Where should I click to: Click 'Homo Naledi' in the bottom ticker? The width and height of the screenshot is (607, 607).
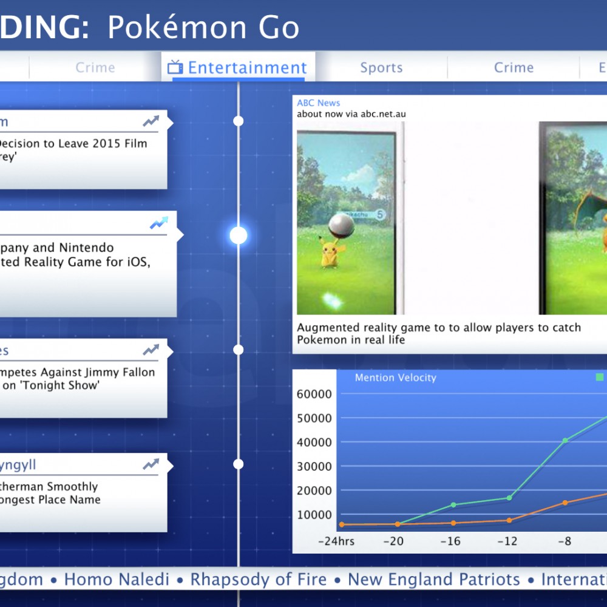click(117, 579)
